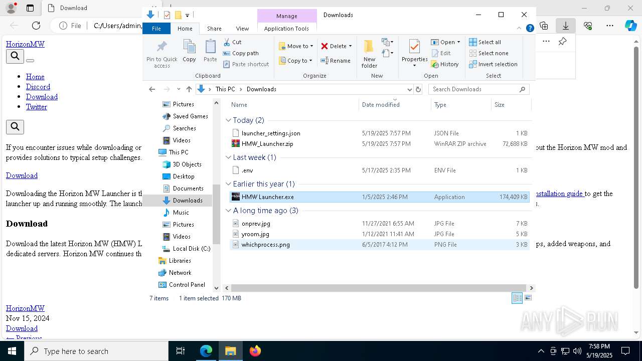The width and height of the screenshot is (642, 361).
Task: Open Properties from the ribbon
Action: click(x=414, y=54)
